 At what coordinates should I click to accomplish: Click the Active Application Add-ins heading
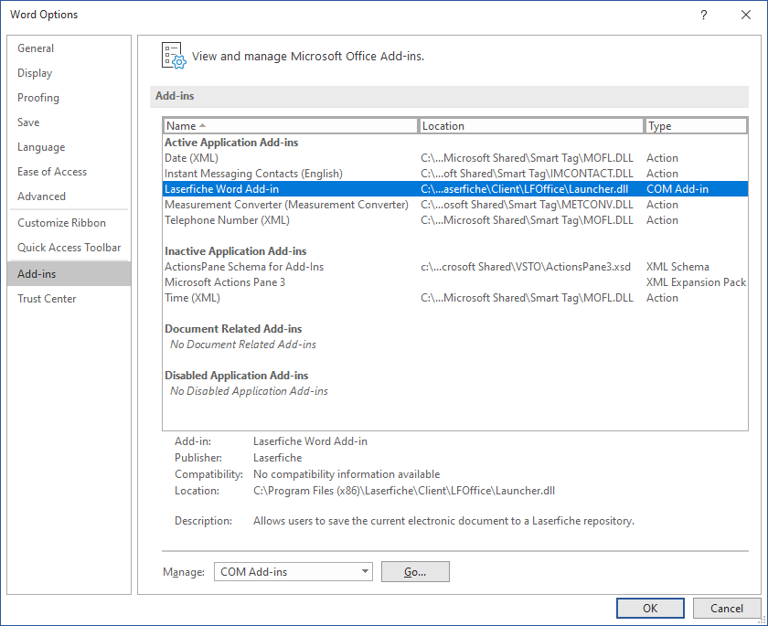(231, 143)
